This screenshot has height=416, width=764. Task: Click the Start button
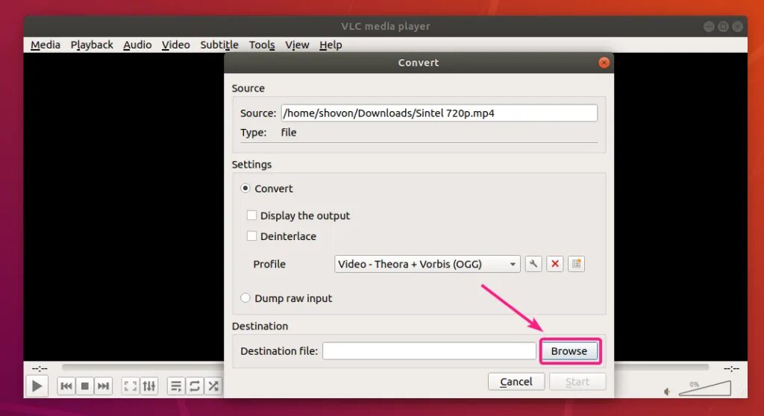click(x=577, y=382)
